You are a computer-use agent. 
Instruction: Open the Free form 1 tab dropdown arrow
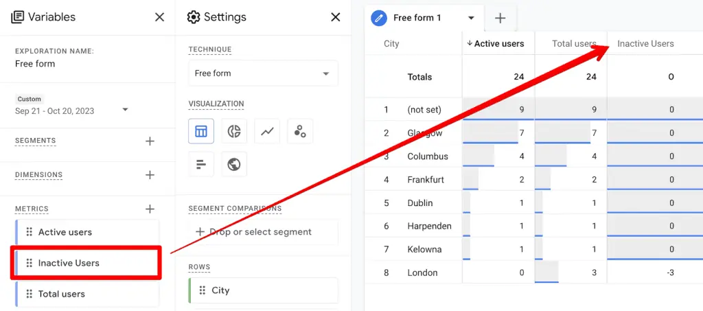[471, 19]
